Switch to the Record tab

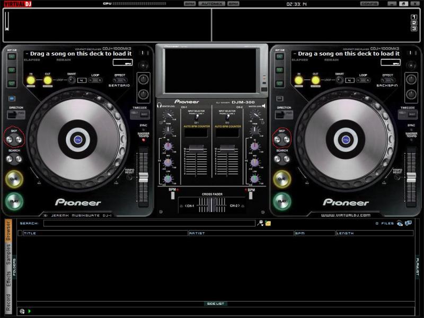pos(8,302)
